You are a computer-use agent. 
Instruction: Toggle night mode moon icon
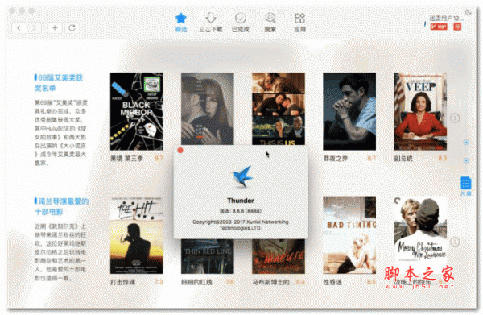point(469,12)
